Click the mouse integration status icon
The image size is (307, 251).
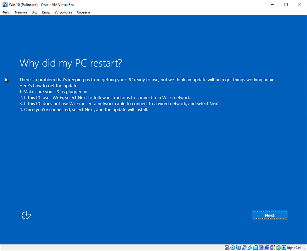click(x=278, y=248)
